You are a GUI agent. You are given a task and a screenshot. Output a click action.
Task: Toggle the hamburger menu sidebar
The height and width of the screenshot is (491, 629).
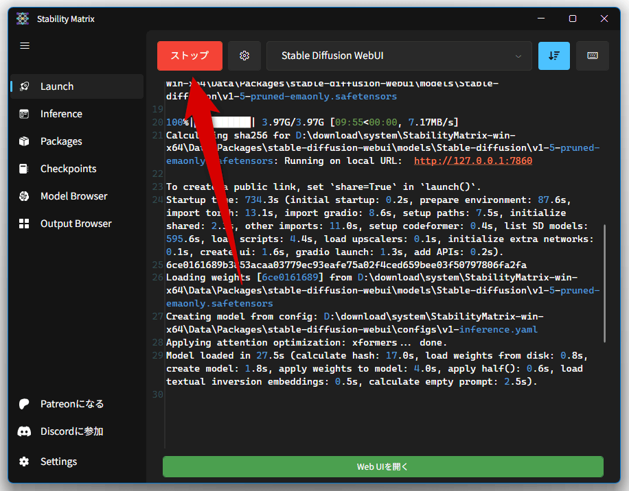click(25, 46)
